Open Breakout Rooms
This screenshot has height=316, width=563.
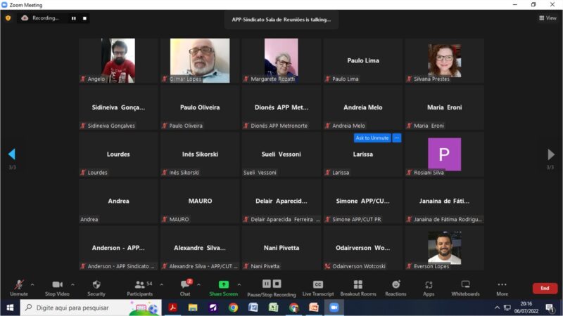(x=358, y=287)
